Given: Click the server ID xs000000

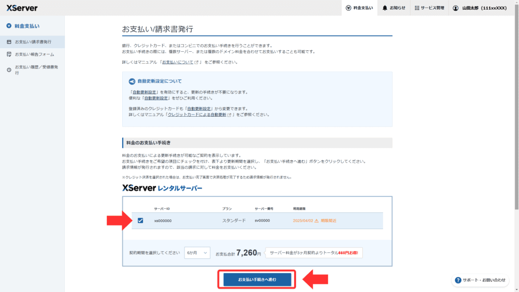Looking at the screenshot, I should pos(163,221).
